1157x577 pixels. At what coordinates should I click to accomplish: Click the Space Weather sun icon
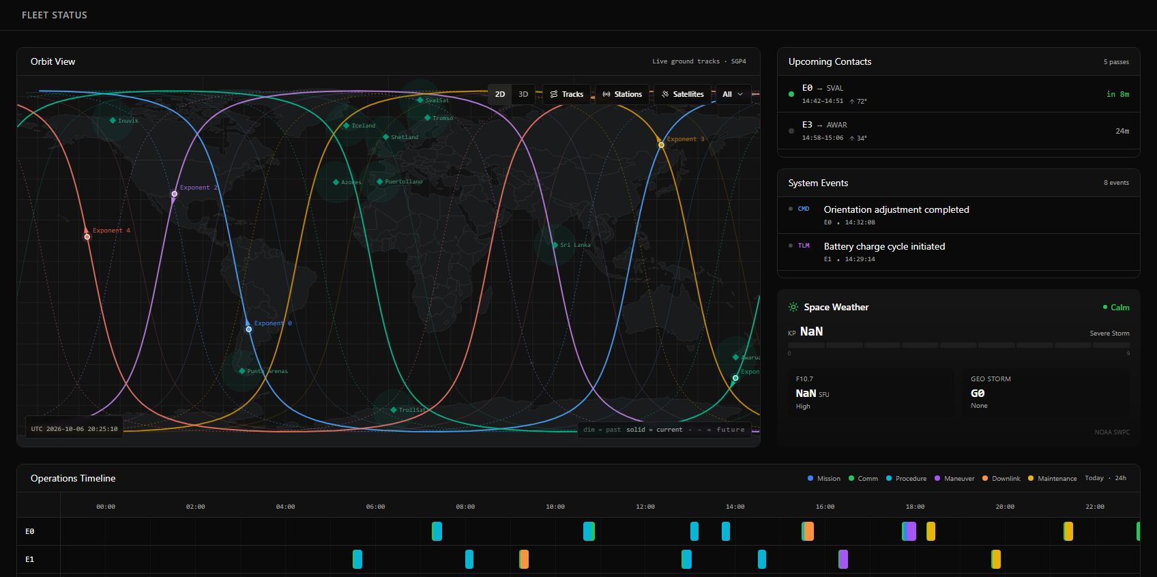793,307
